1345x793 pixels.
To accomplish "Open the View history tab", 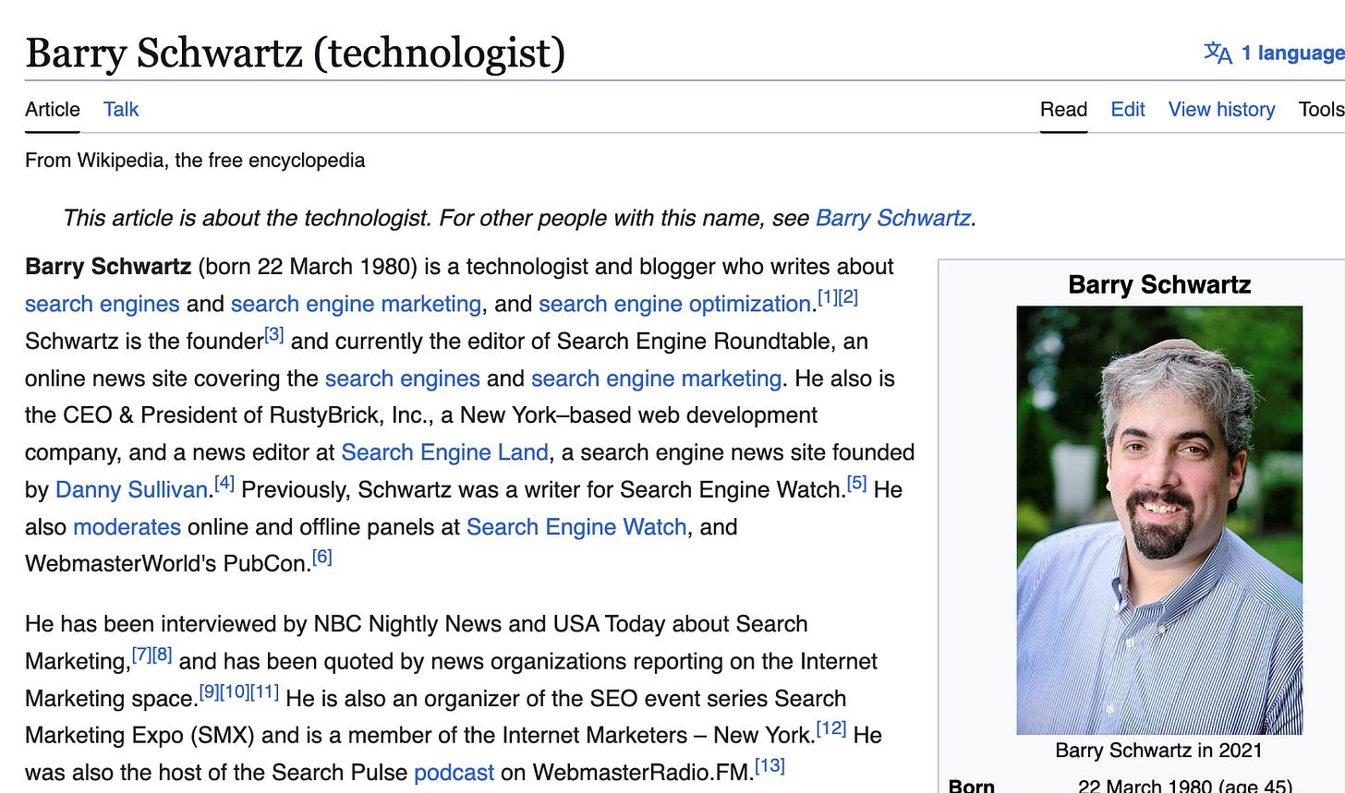I will [x=1221, y=109].
